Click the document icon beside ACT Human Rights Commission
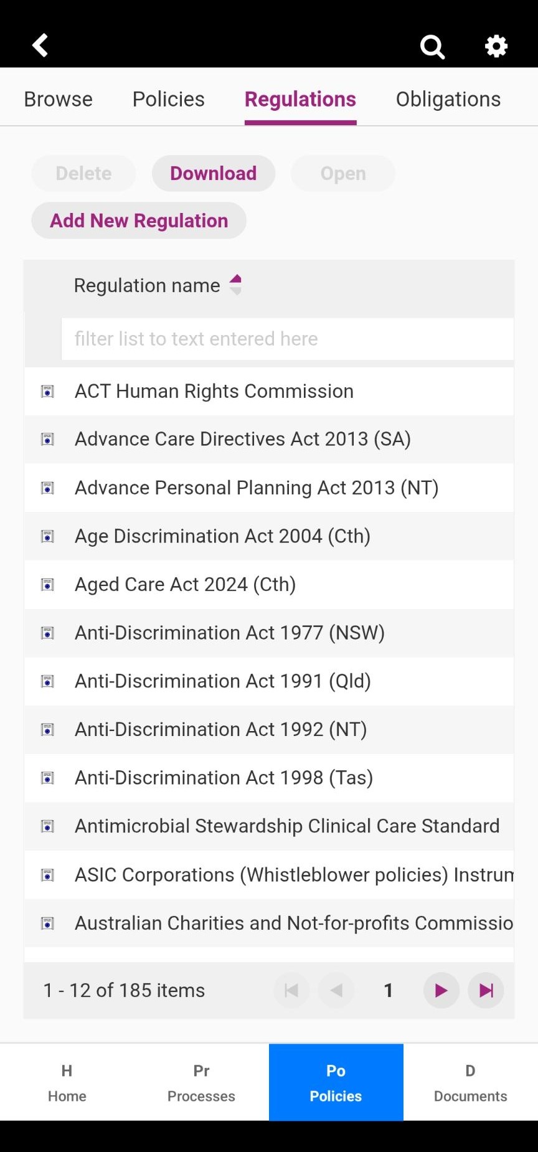This screenshot has width=538, height=1152. (47, 391)
